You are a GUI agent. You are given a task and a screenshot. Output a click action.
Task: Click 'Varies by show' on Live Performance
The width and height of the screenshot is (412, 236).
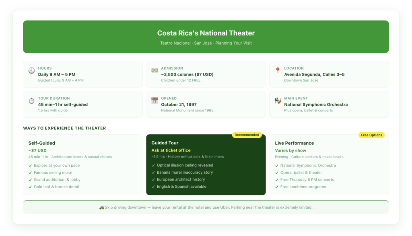click(290, 150)
